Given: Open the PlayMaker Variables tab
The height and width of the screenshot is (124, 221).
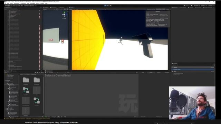Looking at the screenshot, I should pyautogui.click(x=167, y=73).
